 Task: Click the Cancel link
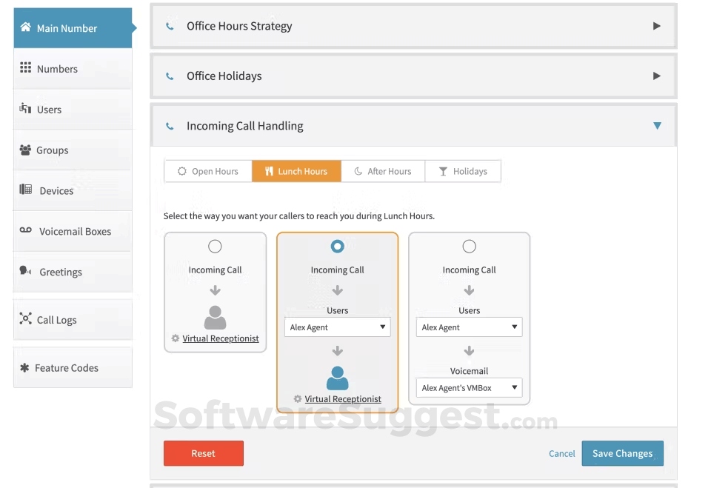(562, 453)
